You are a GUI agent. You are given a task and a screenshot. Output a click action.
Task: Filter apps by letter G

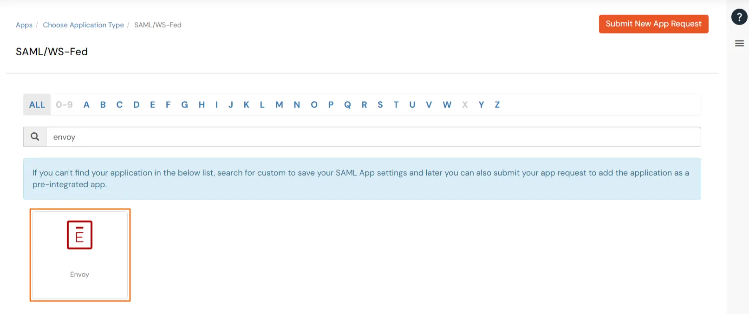tap(185, 105)
